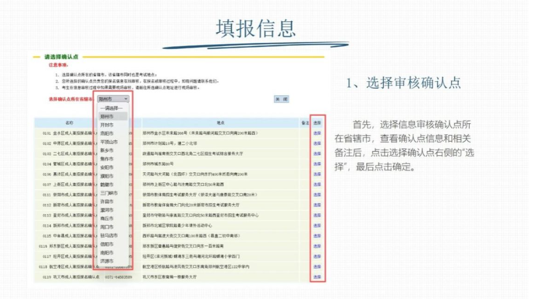Click 选择 link for row 0114 新郑市
The image size is (541, 301).
[317, 225]
